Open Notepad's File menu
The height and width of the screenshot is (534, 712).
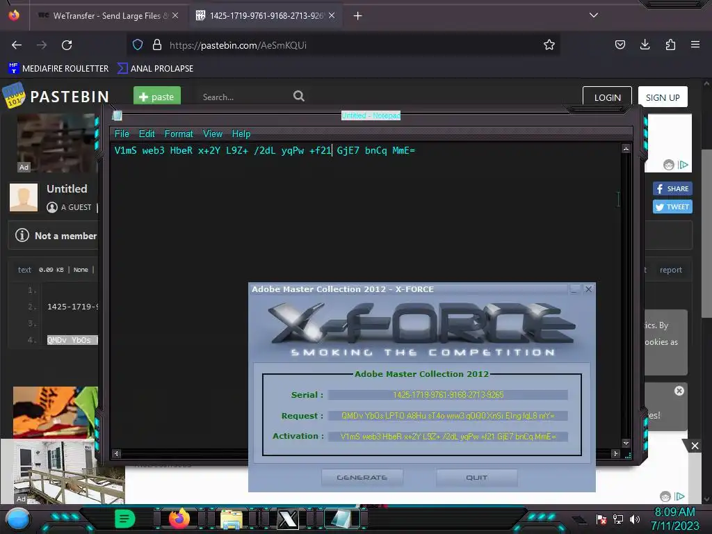tap(122, 134)
